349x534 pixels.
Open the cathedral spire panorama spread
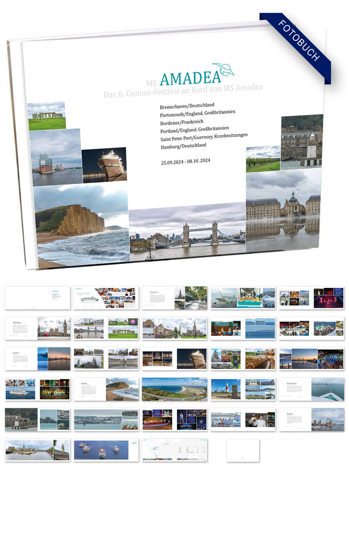click(174, 329)
